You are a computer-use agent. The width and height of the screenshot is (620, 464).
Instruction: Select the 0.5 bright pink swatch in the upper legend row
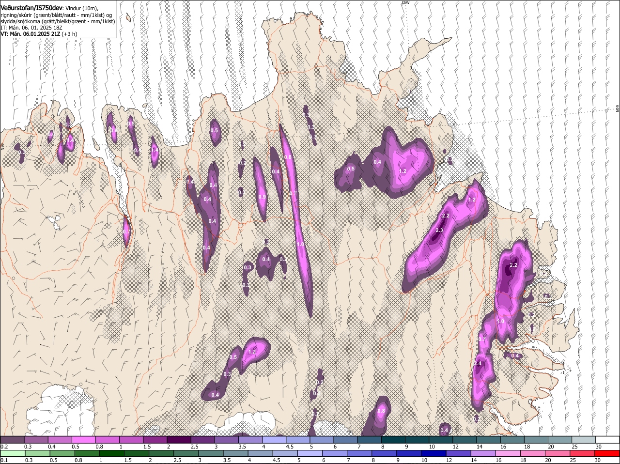[83, 439]
